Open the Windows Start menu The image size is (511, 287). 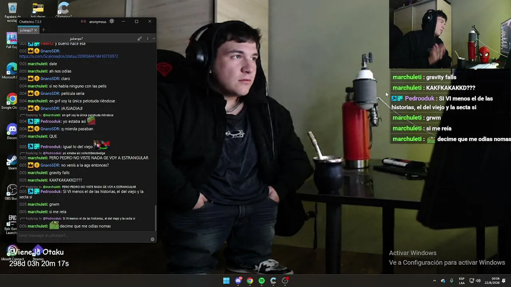click(226, 281)
